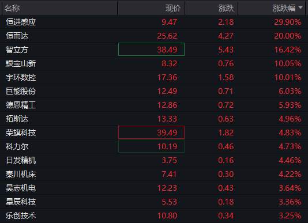The width and height of the screenshot is (308, 223).
Task: Click 乐创技术 change percentage 3.25%
Action: (290, 216)
